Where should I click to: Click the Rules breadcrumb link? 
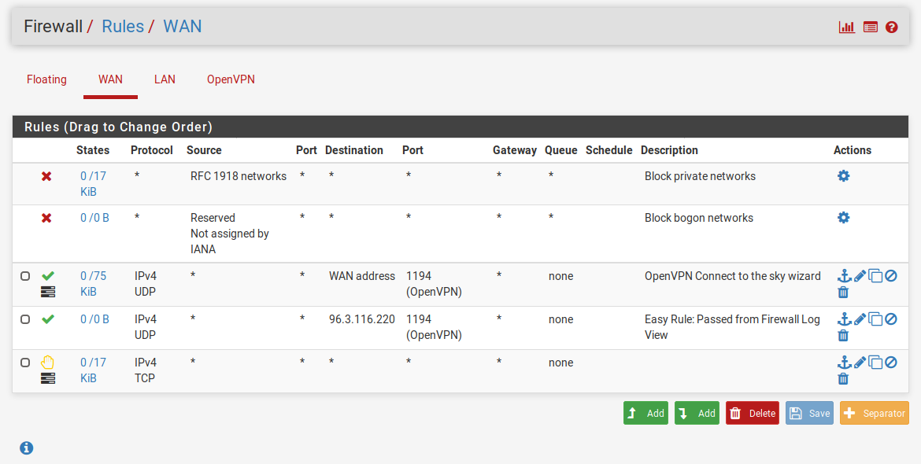click(x=123, y=26)
